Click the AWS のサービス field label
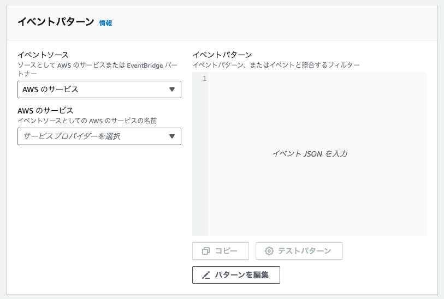444x299 pixels. coord(45,110)
